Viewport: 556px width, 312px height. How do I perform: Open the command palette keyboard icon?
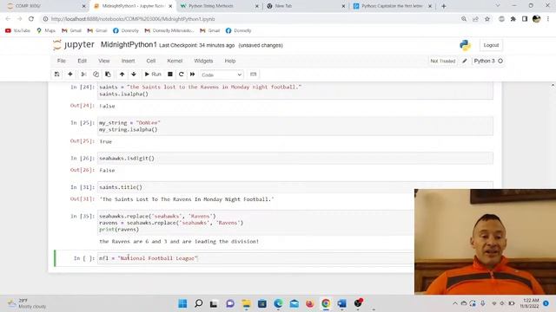[x=253, y=75]
